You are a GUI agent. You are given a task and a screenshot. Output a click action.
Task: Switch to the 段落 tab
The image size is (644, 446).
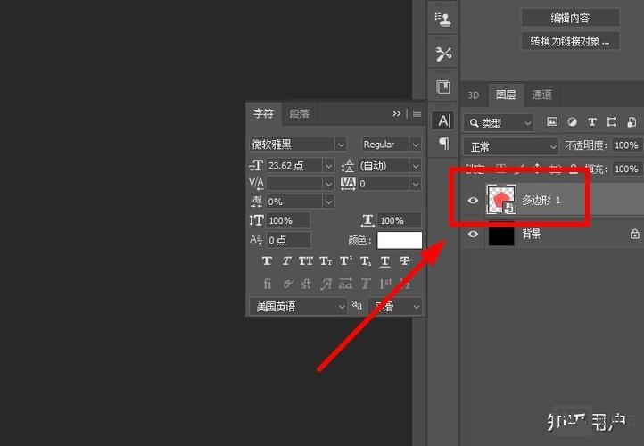[300, 113]
